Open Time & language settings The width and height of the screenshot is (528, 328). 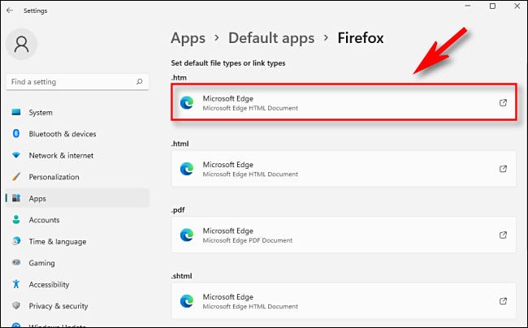[x=56, y=241]
